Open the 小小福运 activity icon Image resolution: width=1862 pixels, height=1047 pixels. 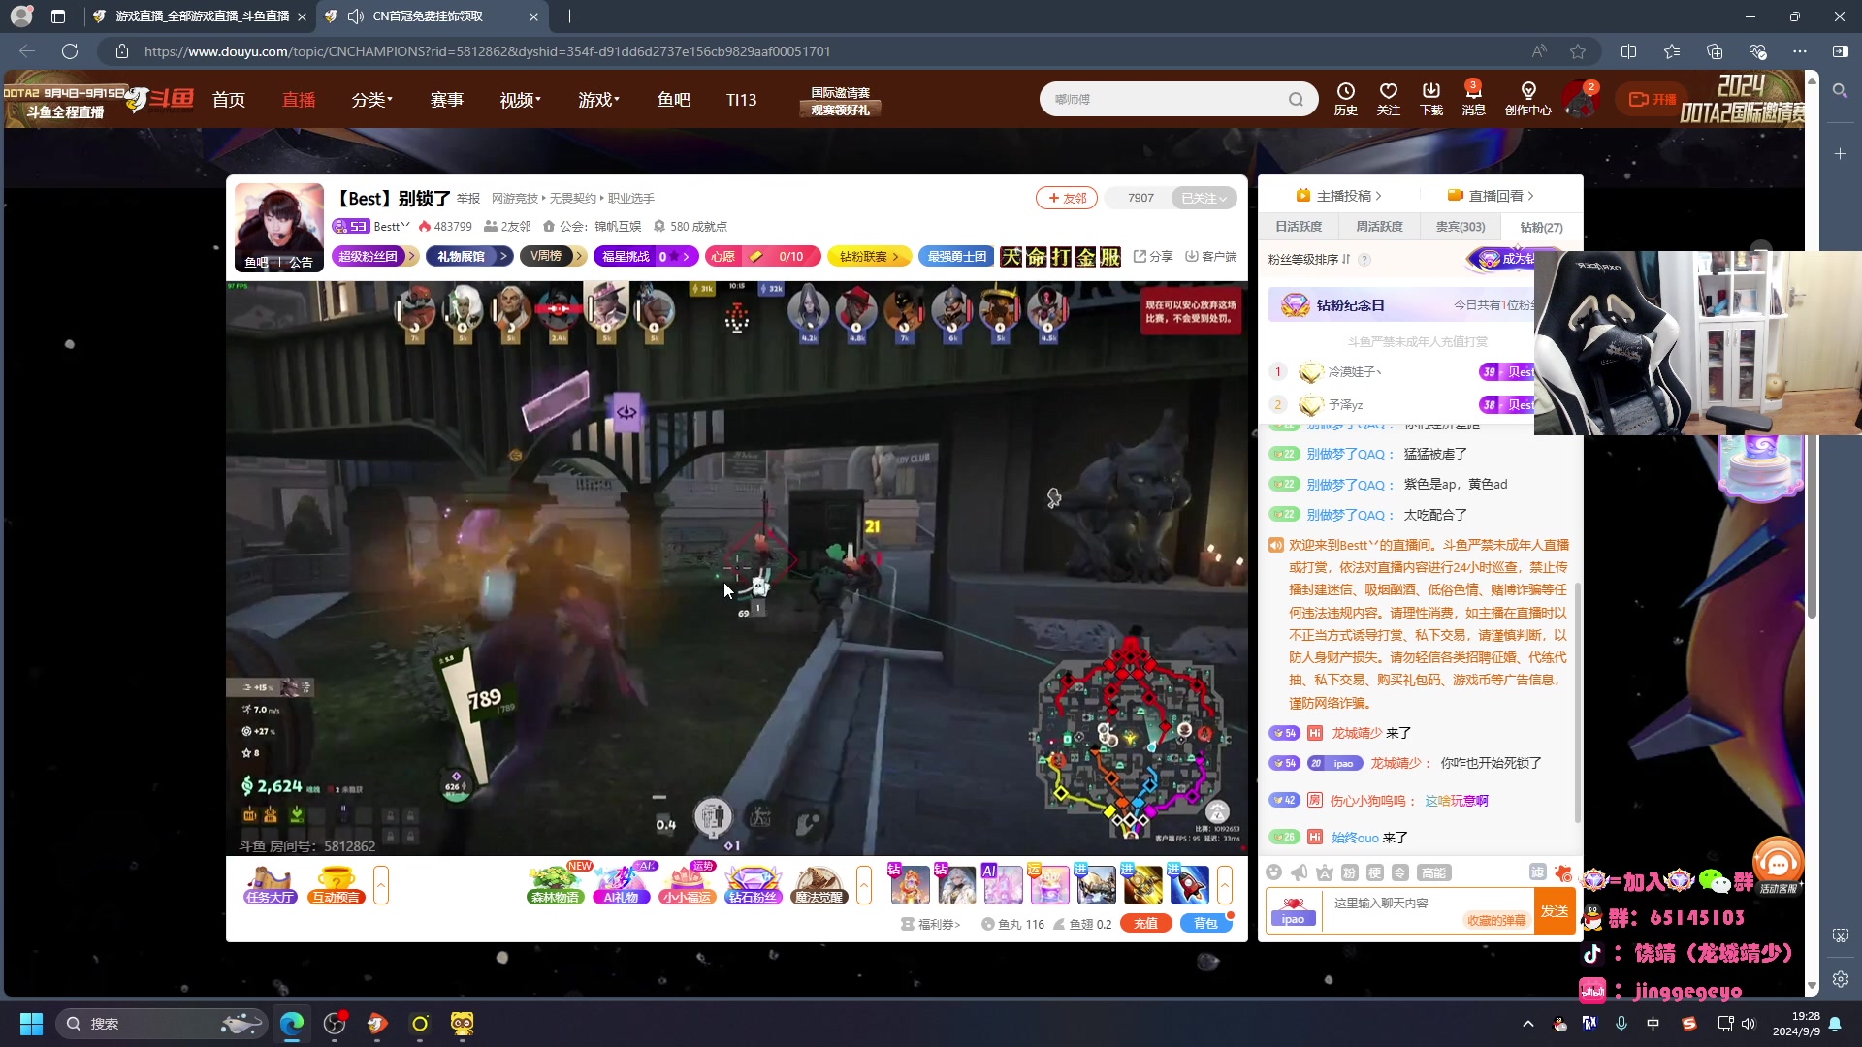coord(687,884)
